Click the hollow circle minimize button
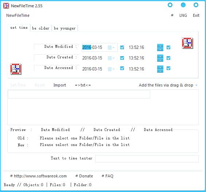 pos(170,5)
